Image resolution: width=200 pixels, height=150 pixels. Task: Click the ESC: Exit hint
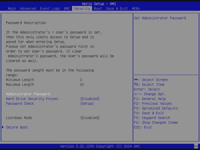click(143, 127)
